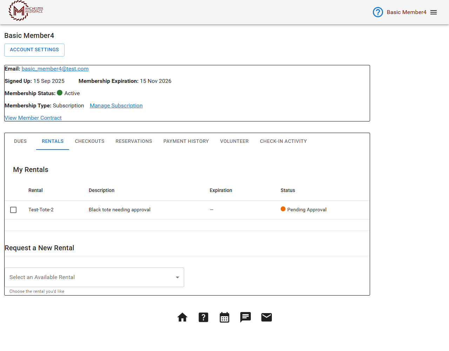Image resolution: width=449 pixels, height=351 pixels.
Task: Click the Basic Member4 name in header
Action: (x=407, y=12)
